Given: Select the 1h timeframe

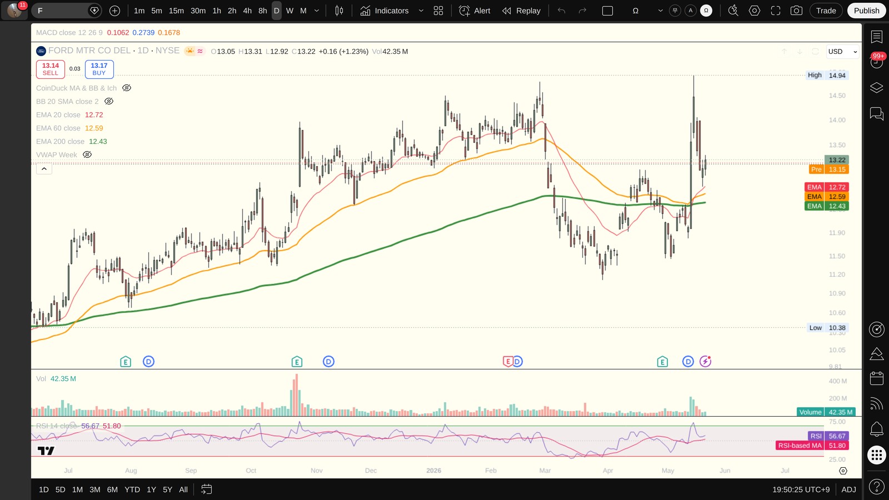Looking at the screenshot, I should [217, 11].
